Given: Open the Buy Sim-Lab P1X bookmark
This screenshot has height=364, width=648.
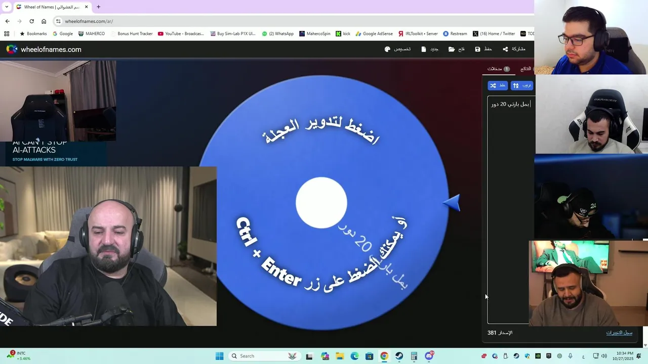Looking at the screenshot, I should click(x=233, y=34).
